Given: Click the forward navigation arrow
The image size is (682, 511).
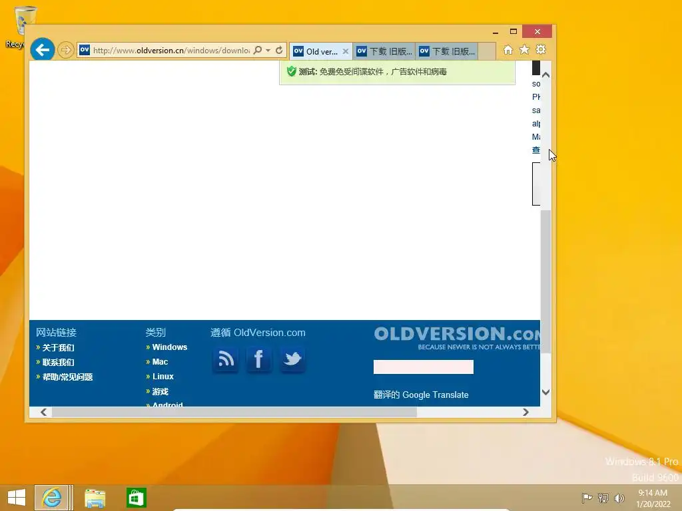Looking at the screenshot, I should (x=66, y=50).
